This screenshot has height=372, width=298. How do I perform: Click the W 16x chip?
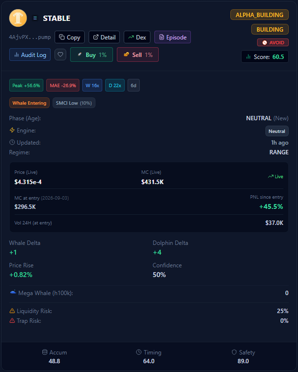[x=92, y=85]
